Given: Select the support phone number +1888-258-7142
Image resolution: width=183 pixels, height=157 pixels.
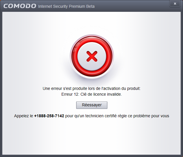Looking at the screenshot, I should (x=49, y=116).
